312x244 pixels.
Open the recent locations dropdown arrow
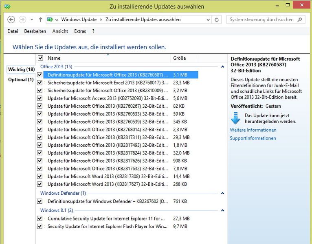point(32,20)
